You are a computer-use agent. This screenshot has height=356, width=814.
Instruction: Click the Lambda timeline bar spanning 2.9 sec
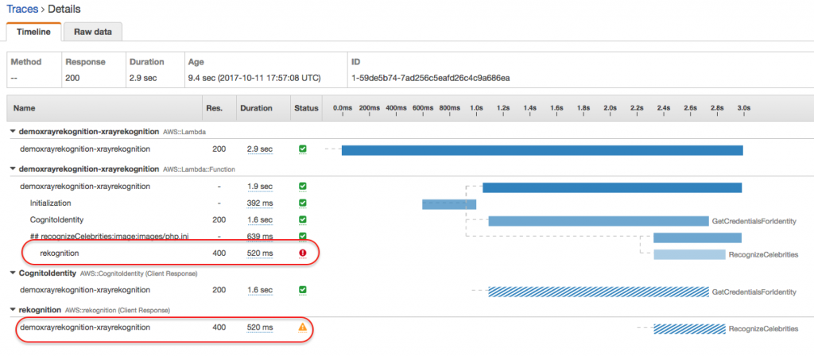coord(542,150)
